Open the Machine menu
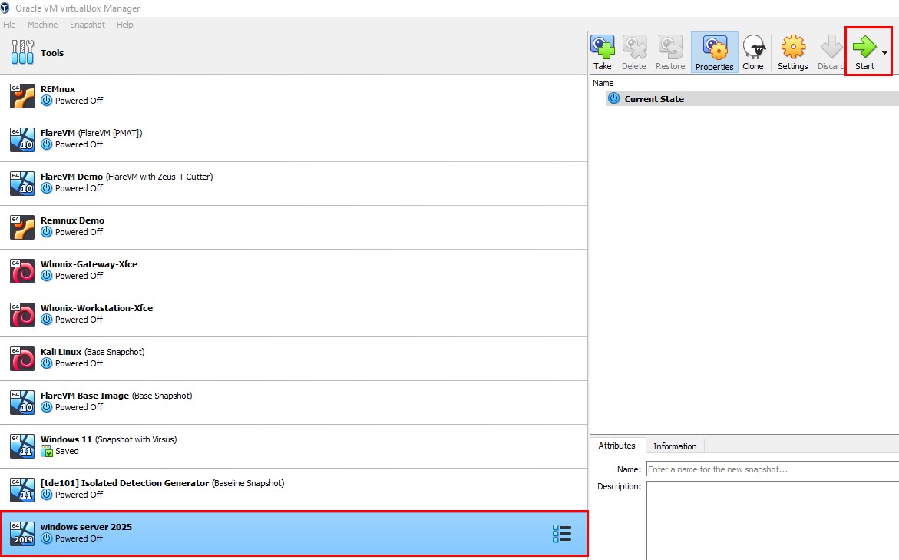The height and width of the screenshot is (560, 899). point(42,25)
